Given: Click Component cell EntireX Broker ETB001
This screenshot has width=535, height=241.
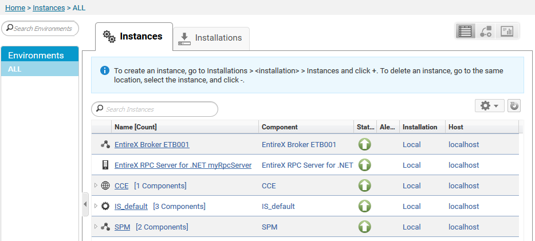Looking at the screenshot, I should click(299, 144).
